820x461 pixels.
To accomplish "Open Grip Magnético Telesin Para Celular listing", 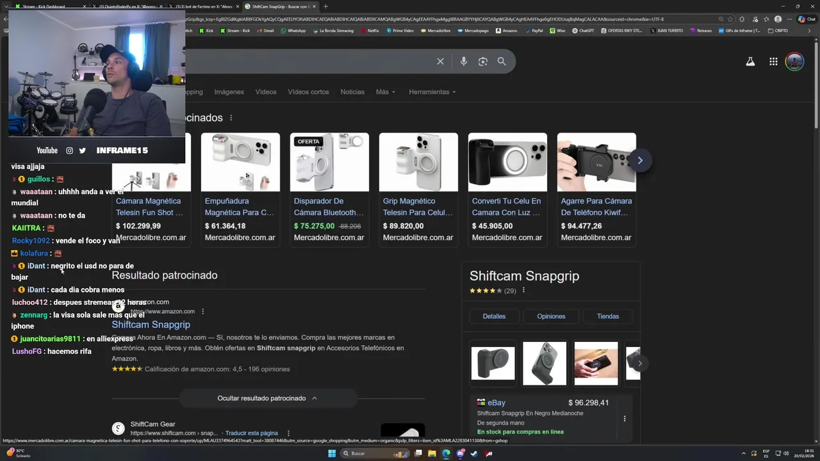I will click(418, 207).
